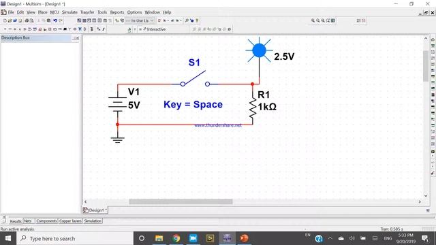Click the volume speaker tray icon

352,238
